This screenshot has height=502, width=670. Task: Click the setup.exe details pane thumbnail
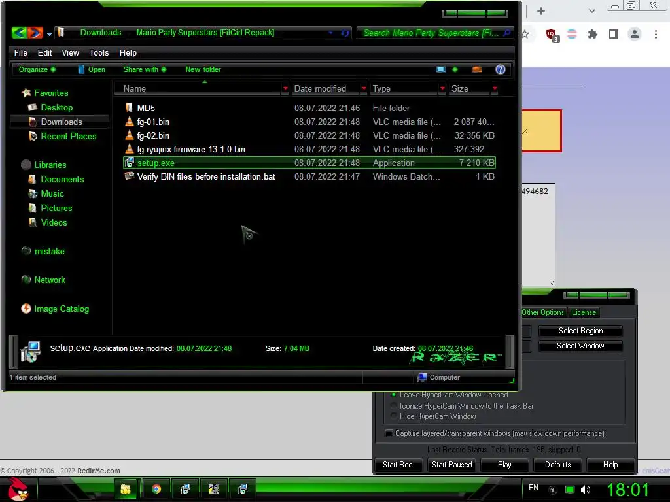pos(30,352)
